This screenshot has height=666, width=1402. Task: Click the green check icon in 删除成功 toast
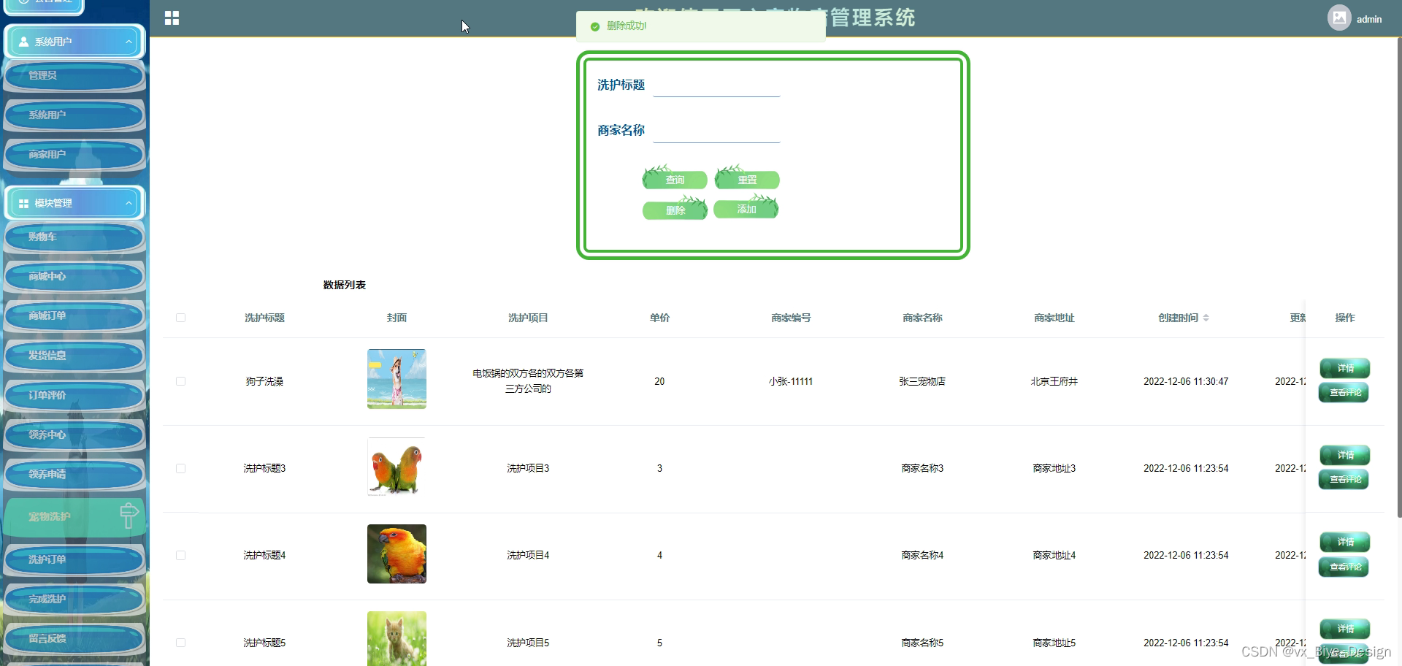click(x=595, y=26)
